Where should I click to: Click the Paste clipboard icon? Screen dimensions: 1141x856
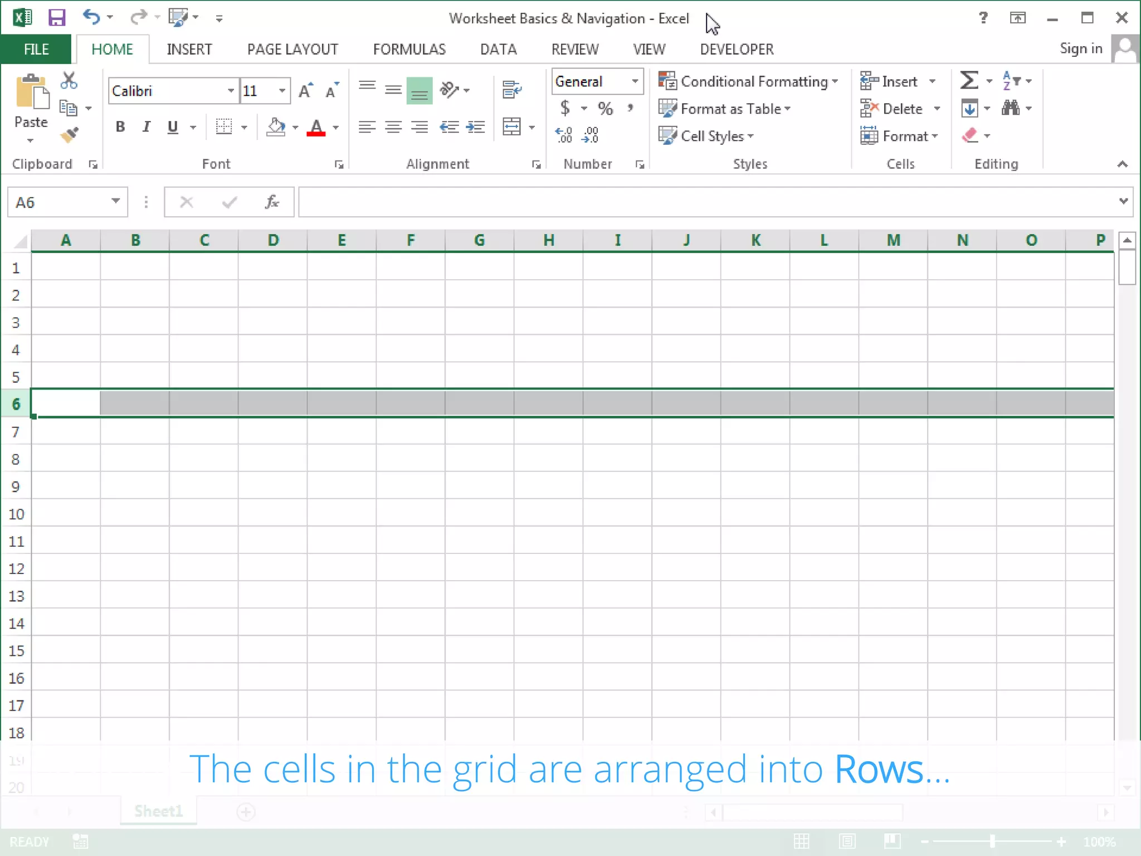pos(32,93)
